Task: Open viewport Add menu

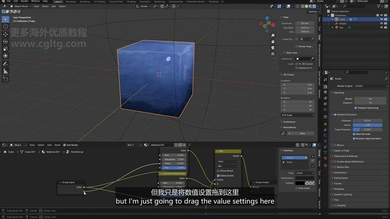Action: point(54,6)
